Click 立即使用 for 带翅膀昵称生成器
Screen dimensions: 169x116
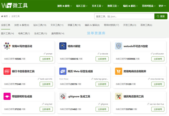[46, 109]
